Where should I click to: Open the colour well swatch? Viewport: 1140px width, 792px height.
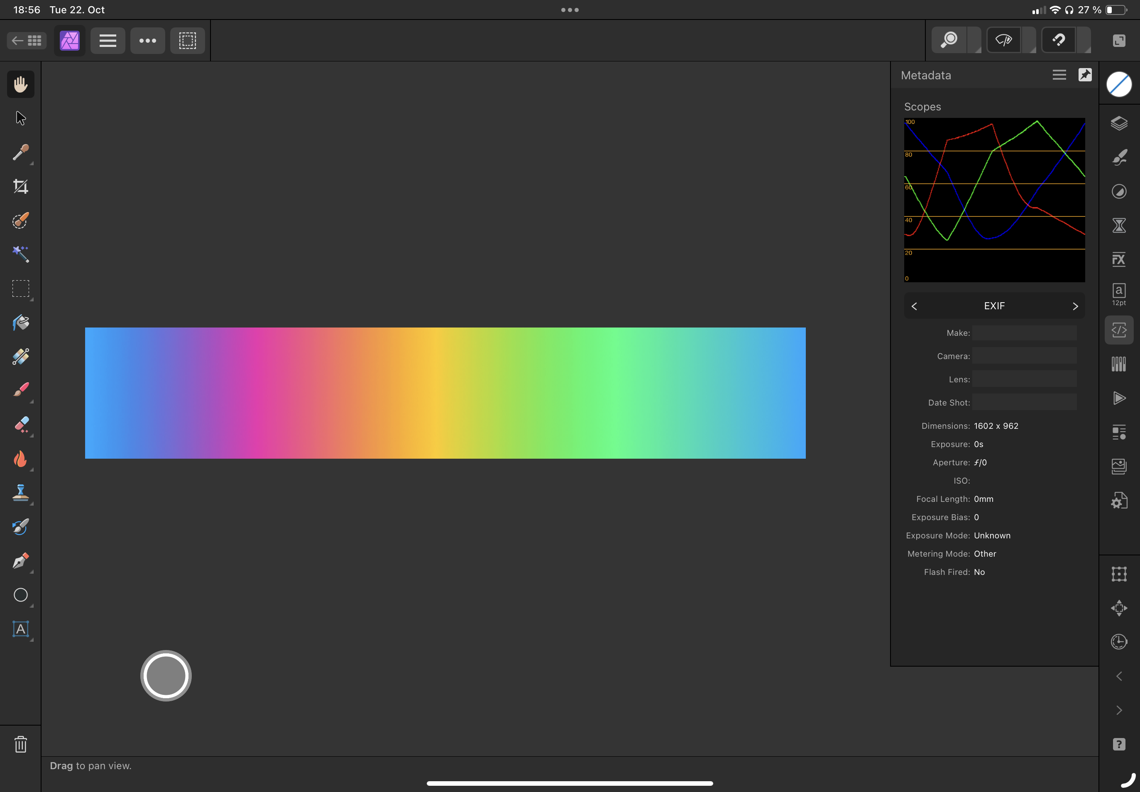click(x=1119, y=84)
